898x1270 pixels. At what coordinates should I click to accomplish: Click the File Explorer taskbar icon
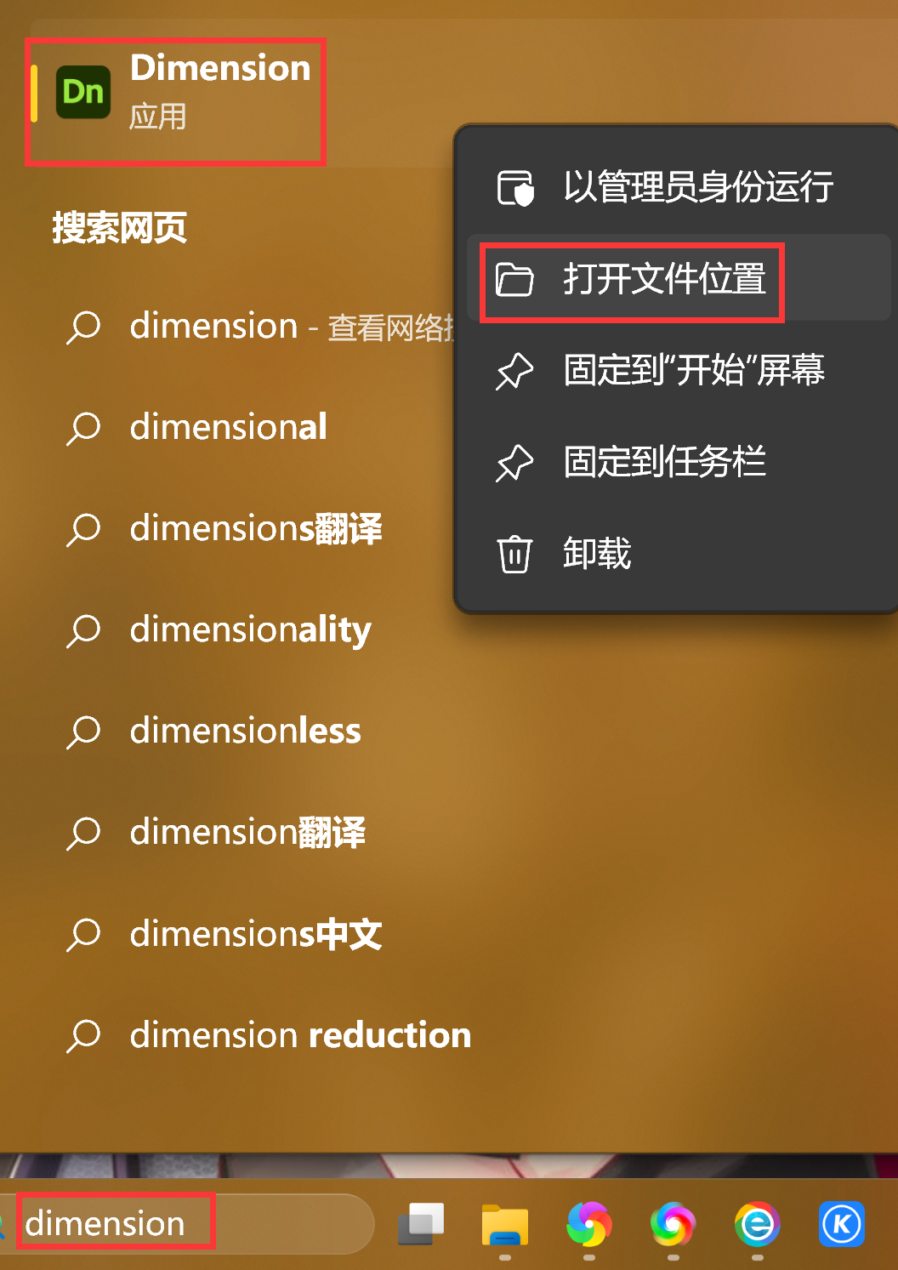click(x=505, y=1225)
